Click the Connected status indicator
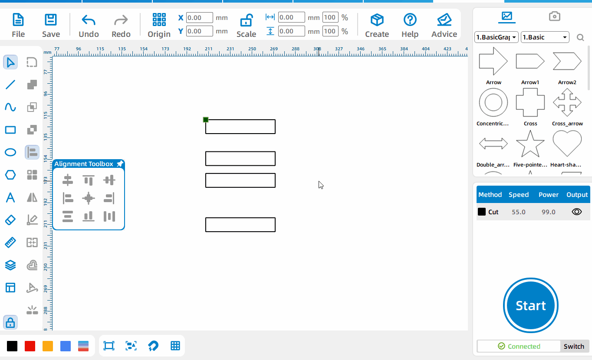 519,346
